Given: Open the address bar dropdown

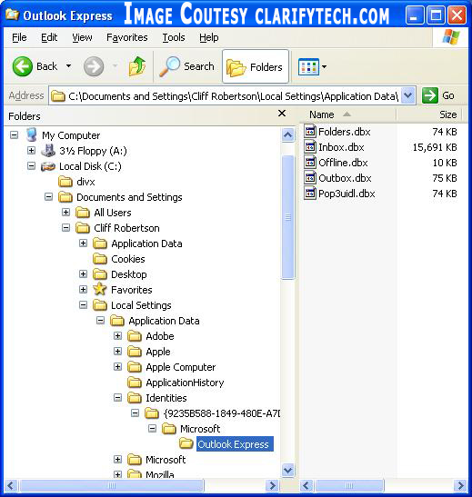Looking at the screenshot, I should click(408, 95).
